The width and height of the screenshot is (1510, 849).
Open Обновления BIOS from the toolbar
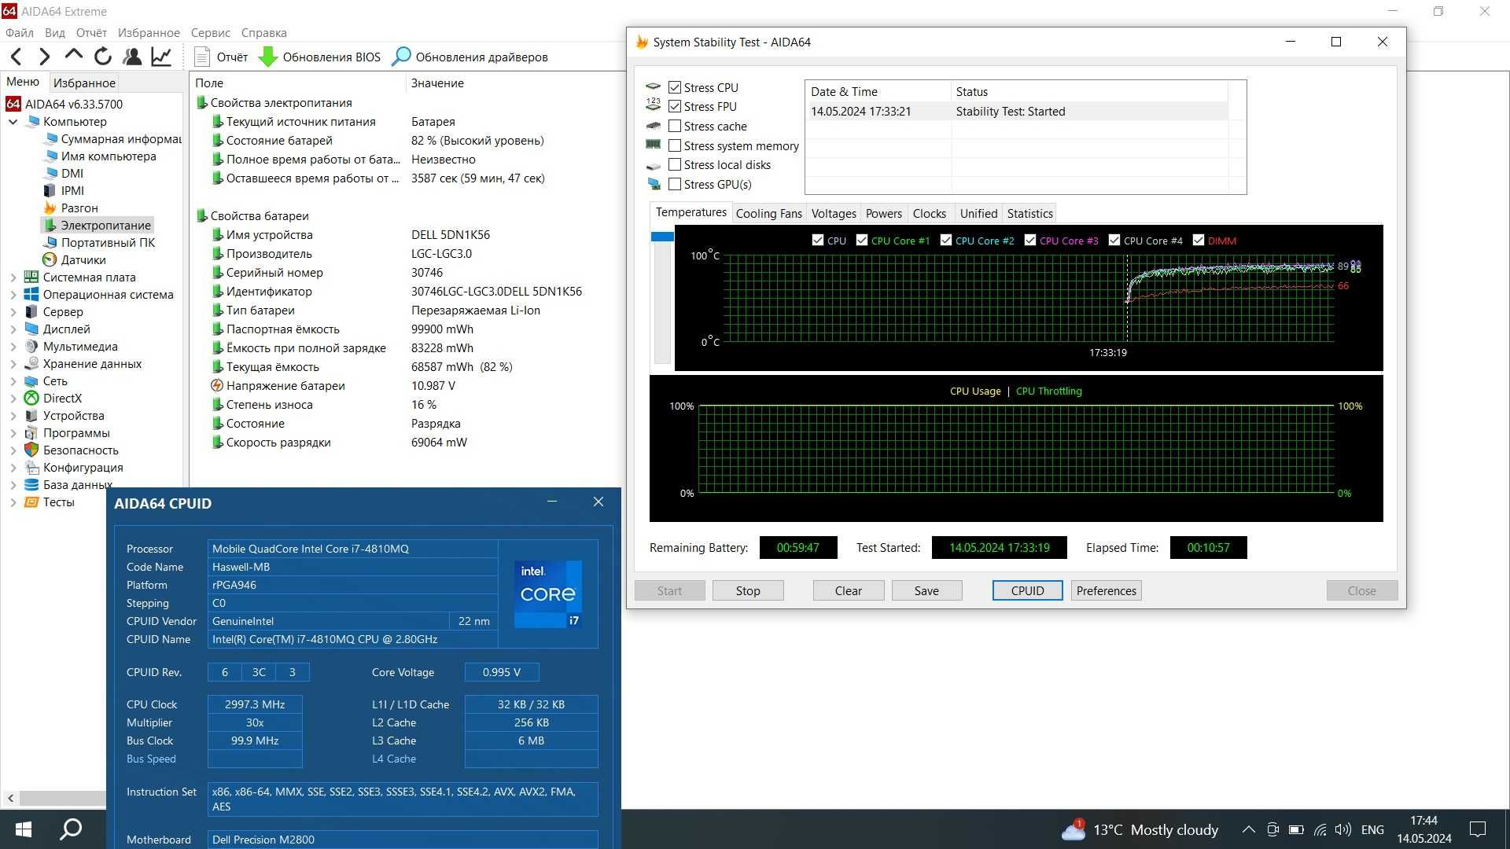coord(319,57)
